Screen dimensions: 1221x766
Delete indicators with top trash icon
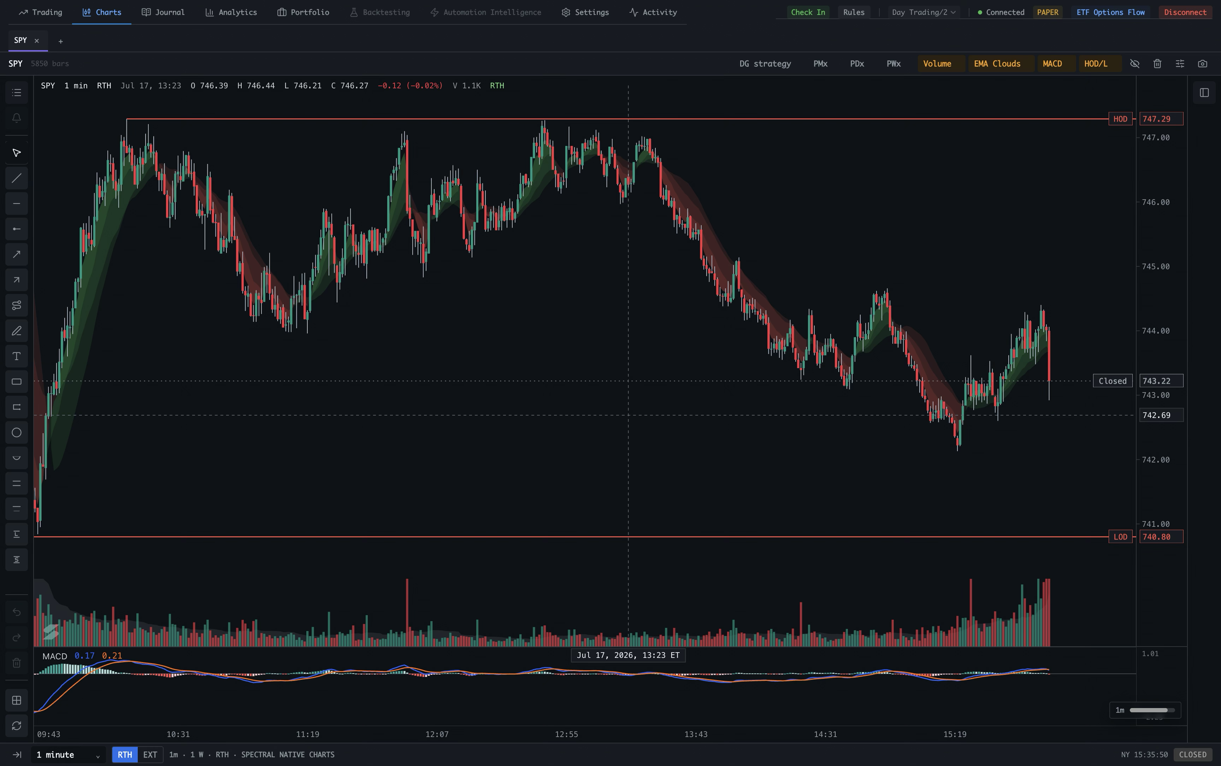(1157, 64)
